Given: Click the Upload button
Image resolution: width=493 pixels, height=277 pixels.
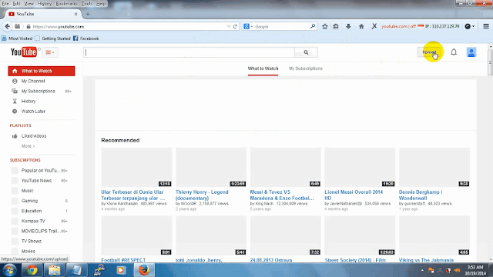Looking at the screenshot, I should (x=429, y=52).
